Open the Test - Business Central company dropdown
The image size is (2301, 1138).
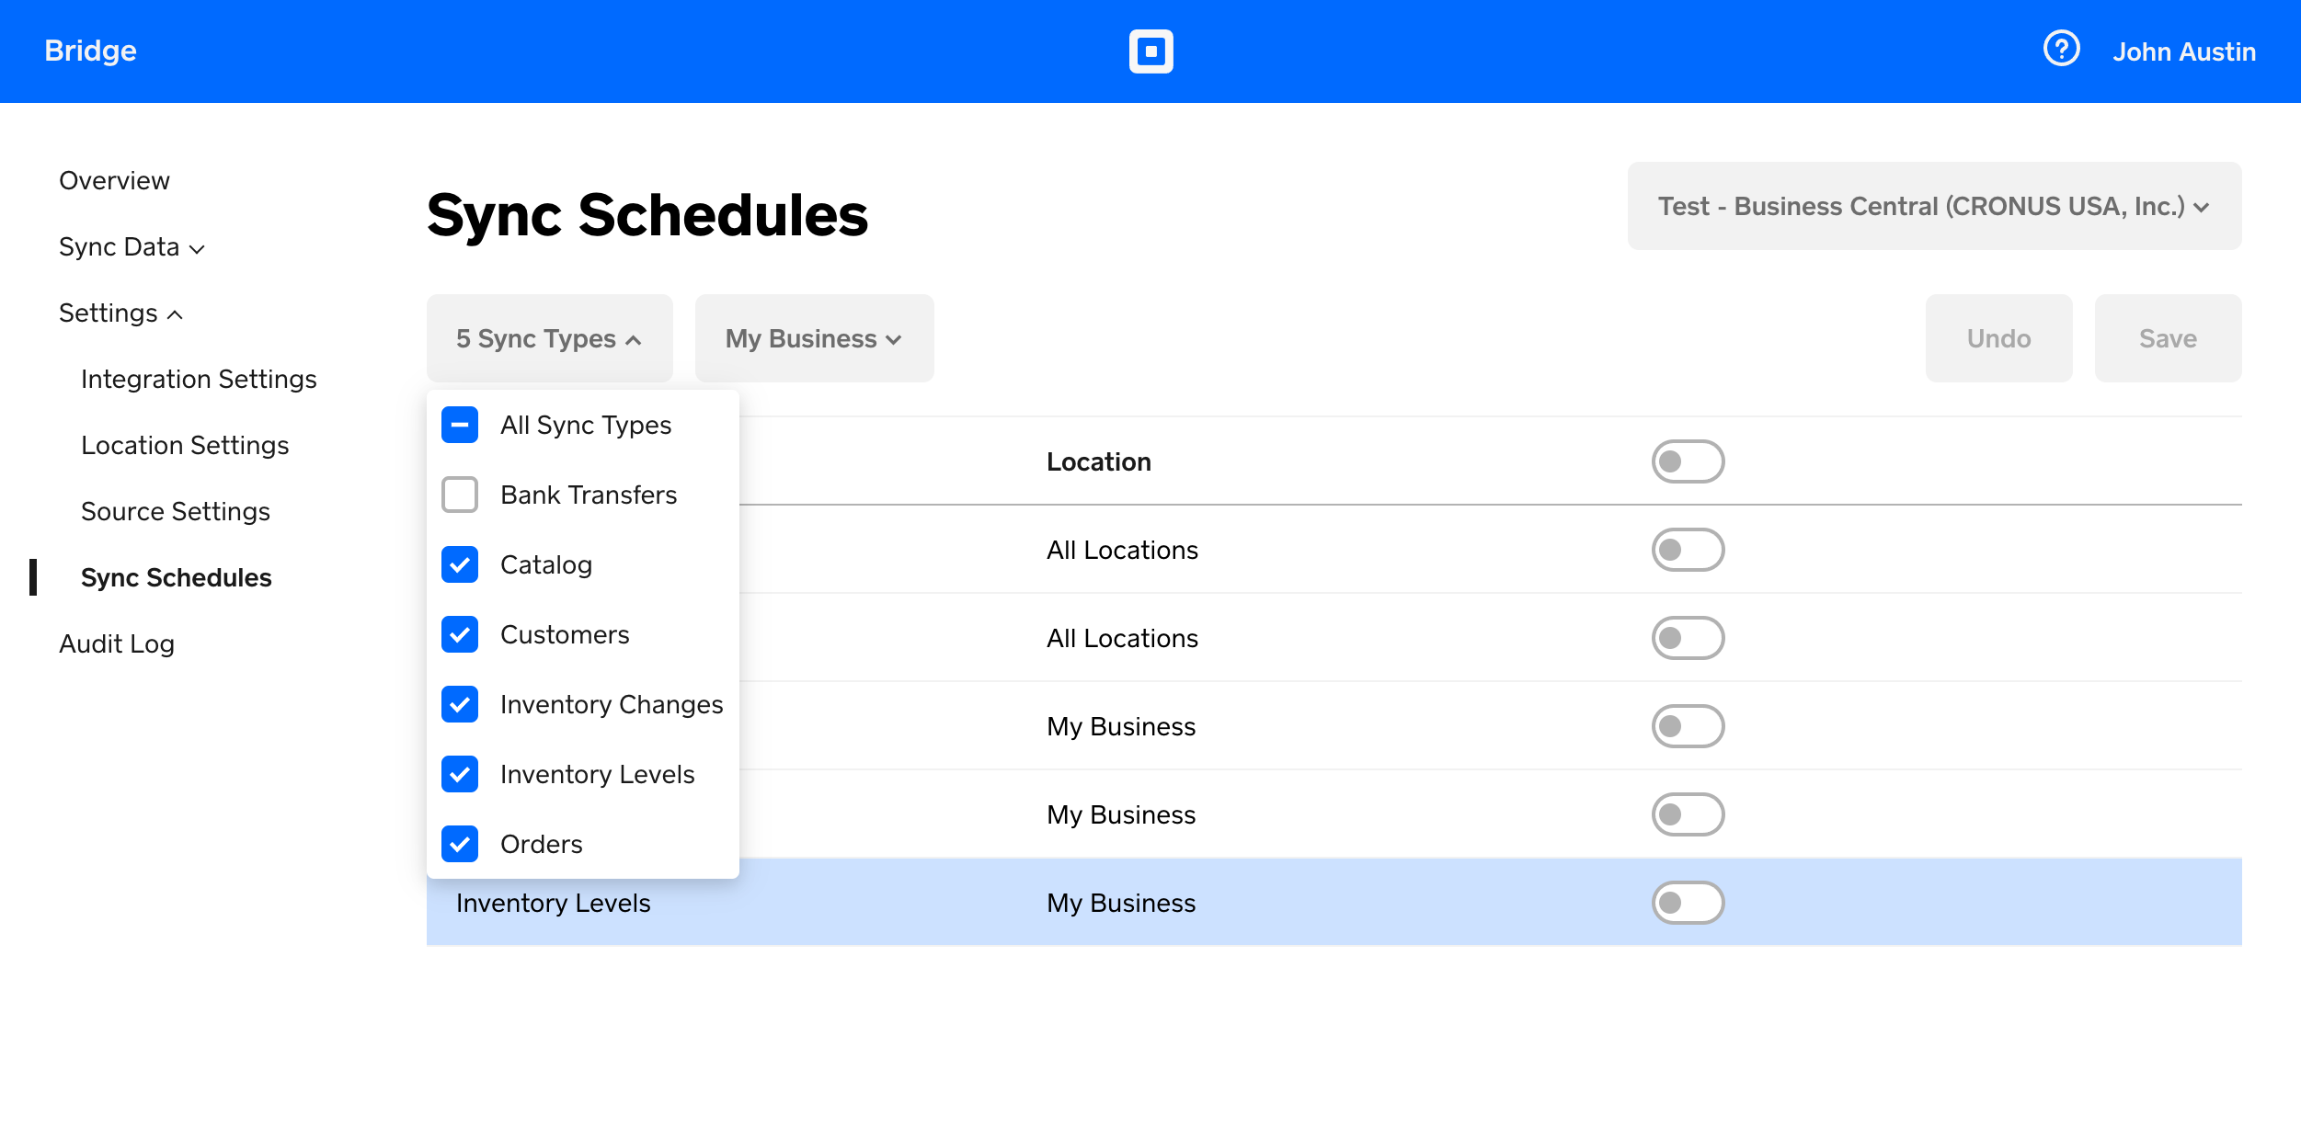coord(1933,206)
